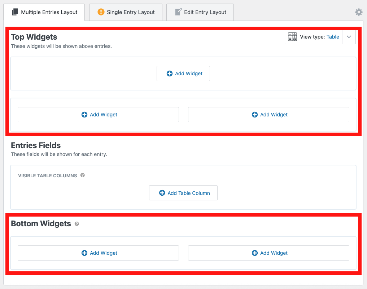The width and height of the screenshot is (367, 289).
Task: Click the Add Table Column button
Action: [x=183, y=193]
